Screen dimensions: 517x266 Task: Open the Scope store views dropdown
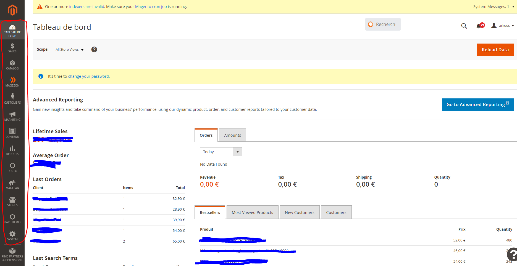pyautogui.click(x=69, y=50)
